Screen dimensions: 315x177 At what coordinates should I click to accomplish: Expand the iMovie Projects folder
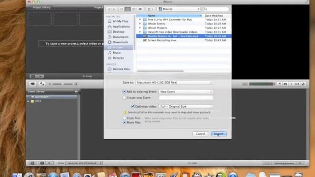click(140, 28)
